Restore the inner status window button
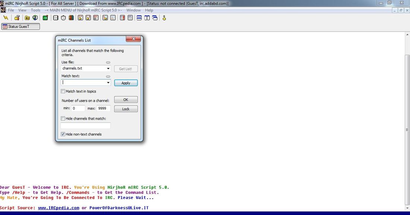 point(401,10)
